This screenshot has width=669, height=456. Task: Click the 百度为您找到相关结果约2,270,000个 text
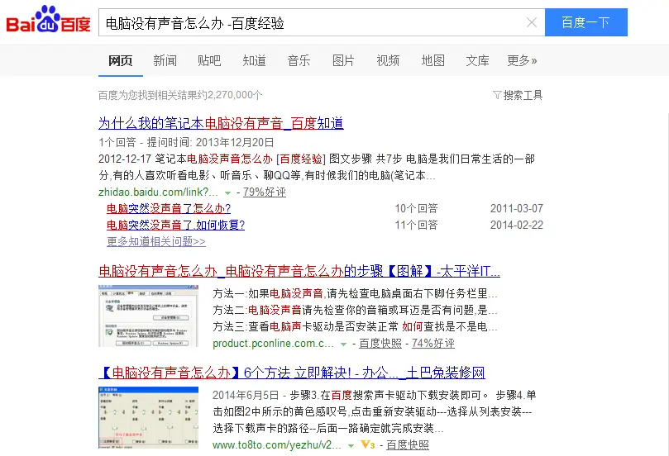tap(180, 95)
